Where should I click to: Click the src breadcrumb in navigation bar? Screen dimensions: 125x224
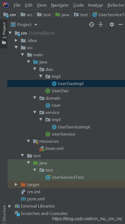point(27,15)
